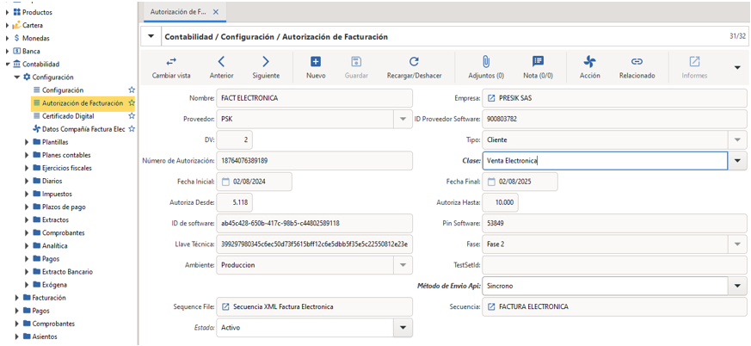Click the Nombre field FACT ELECTRONICA
The image size is (751, 346).
(314, 98)
